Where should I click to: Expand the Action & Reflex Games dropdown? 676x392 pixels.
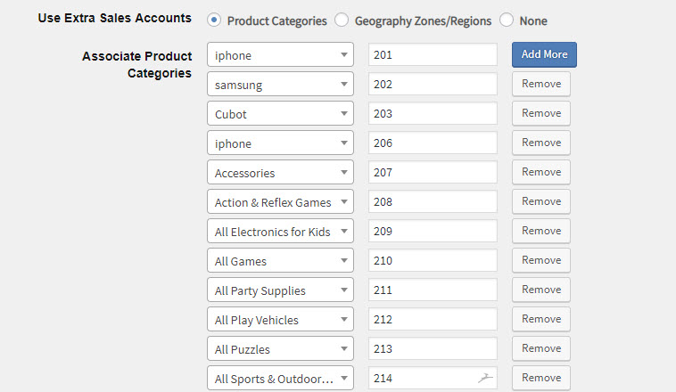(280, 201)
